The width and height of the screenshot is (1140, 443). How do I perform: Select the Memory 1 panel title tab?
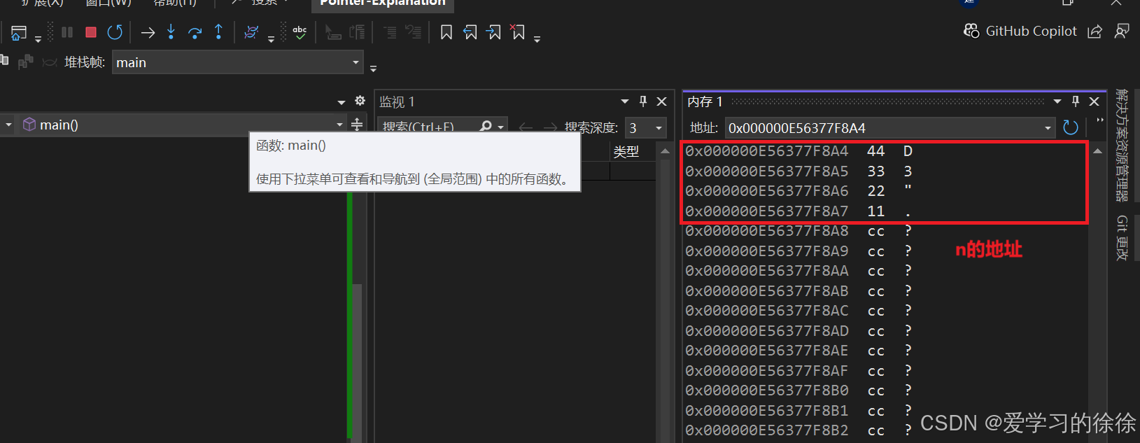click(x=705, y=101)
